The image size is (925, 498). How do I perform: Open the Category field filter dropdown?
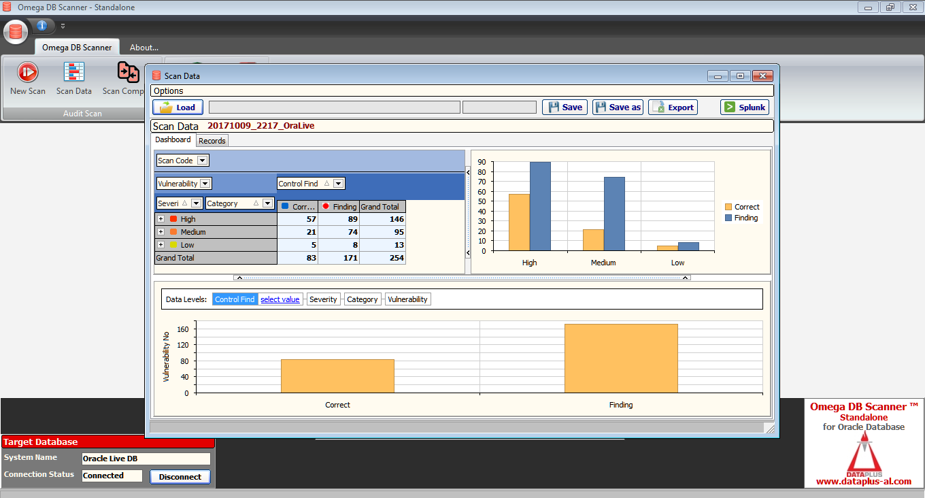pos(267,203)
